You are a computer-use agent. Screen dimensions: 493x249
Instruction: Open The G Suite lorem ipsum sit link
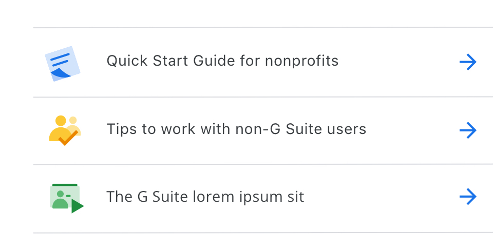pyautogui.click(x=205, y=197)
